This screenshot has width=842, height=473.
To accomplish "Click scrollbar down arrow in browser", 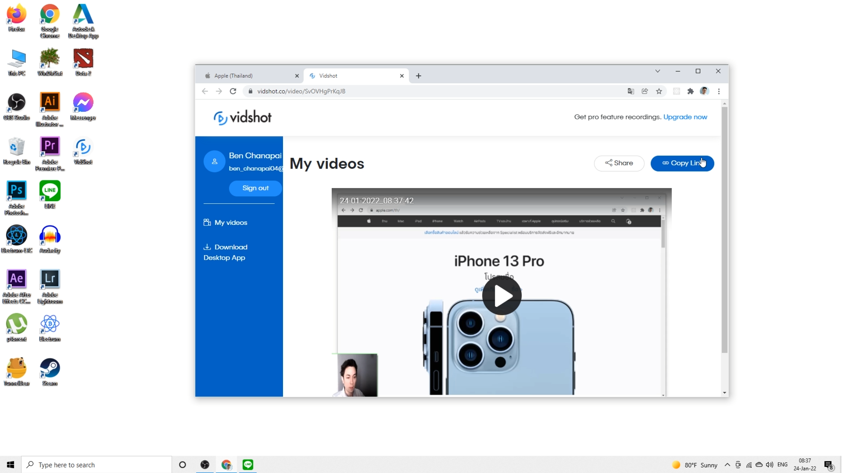I will 724,393.
